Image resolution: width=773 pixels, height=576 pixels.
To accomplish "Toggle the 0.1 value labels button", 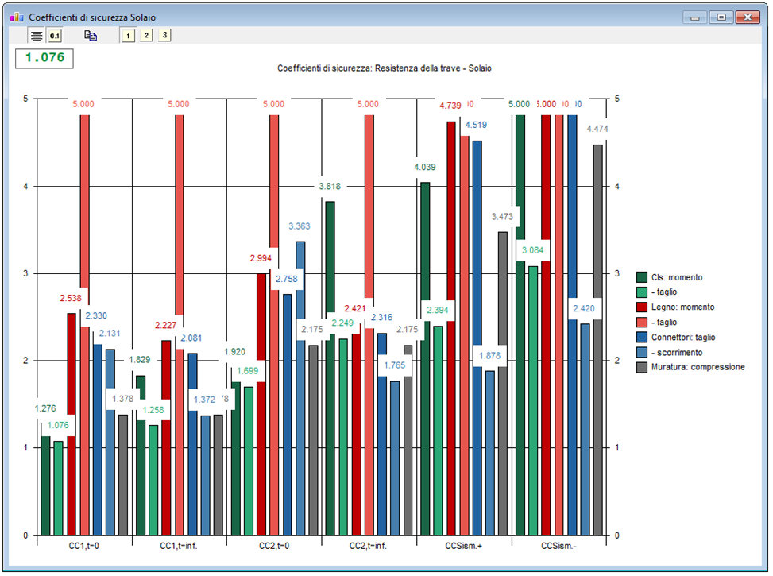I will coord(54,35).
